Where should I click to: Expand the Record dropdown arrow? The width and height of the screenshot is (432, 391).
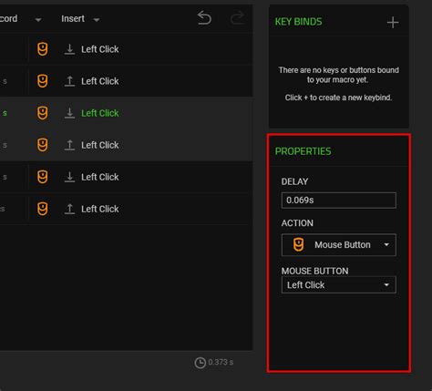coord(38,20)
